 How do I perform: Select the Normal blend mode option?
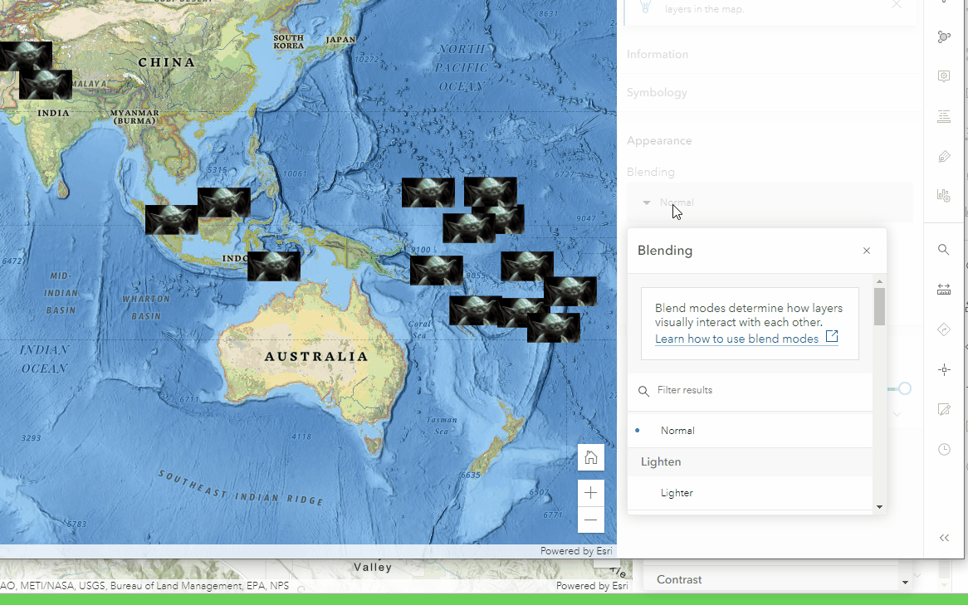pyautogui.click(x=750, y=431)
